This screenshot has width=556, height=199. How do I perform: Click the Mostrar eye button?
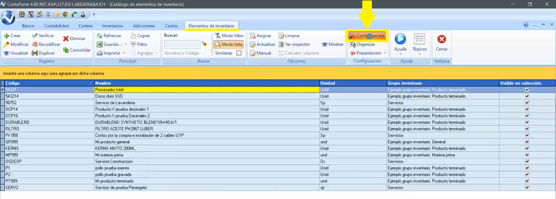333,45
